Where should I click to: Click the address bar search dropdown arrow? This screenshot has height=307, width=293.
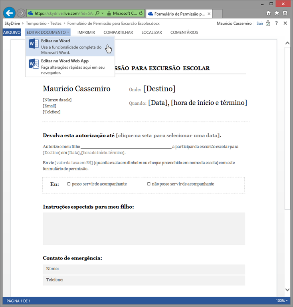pyautogui.click(x=102, y=13)
